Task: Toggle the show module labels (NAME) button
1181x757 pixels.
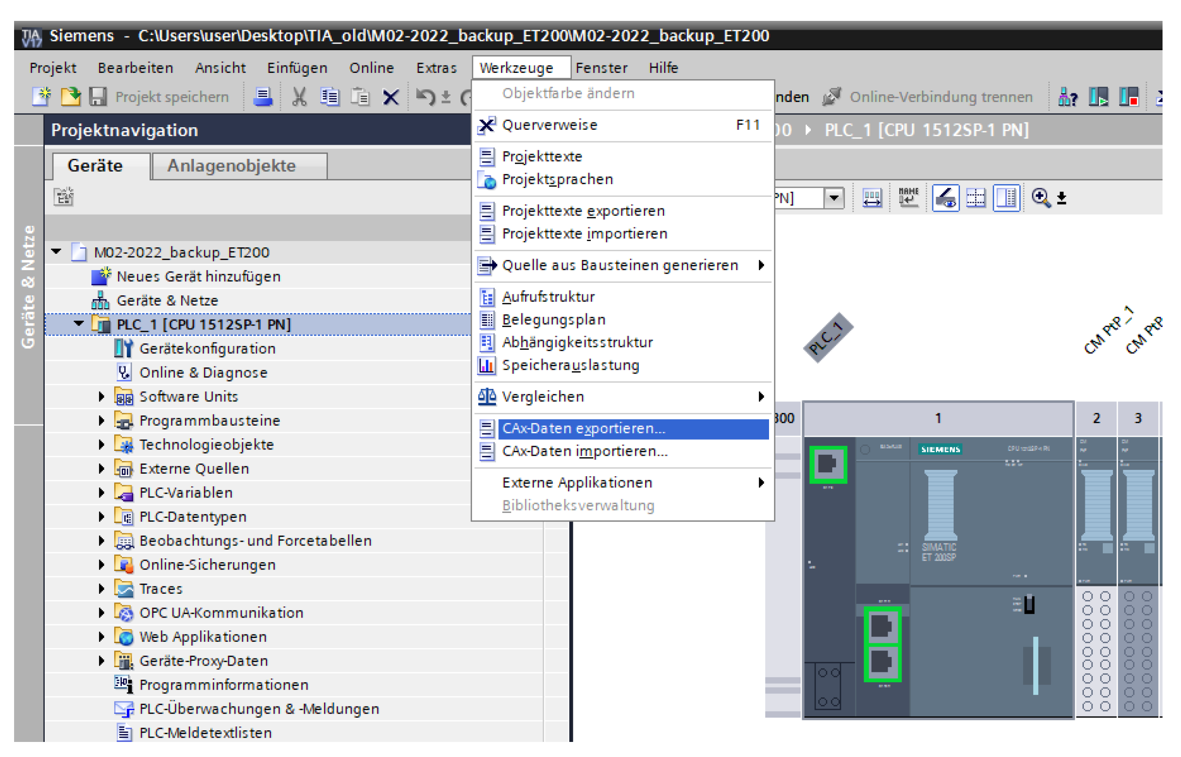Action: [908, 198]
